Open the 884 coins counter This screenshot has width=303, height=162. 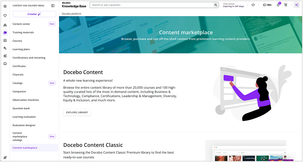click(267, 5)
